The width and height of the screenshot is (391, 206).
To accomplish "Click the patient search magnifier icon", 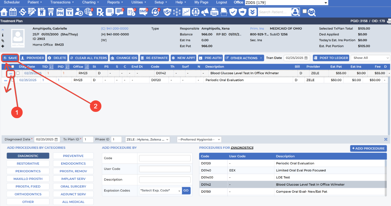I will pos(296,12).
